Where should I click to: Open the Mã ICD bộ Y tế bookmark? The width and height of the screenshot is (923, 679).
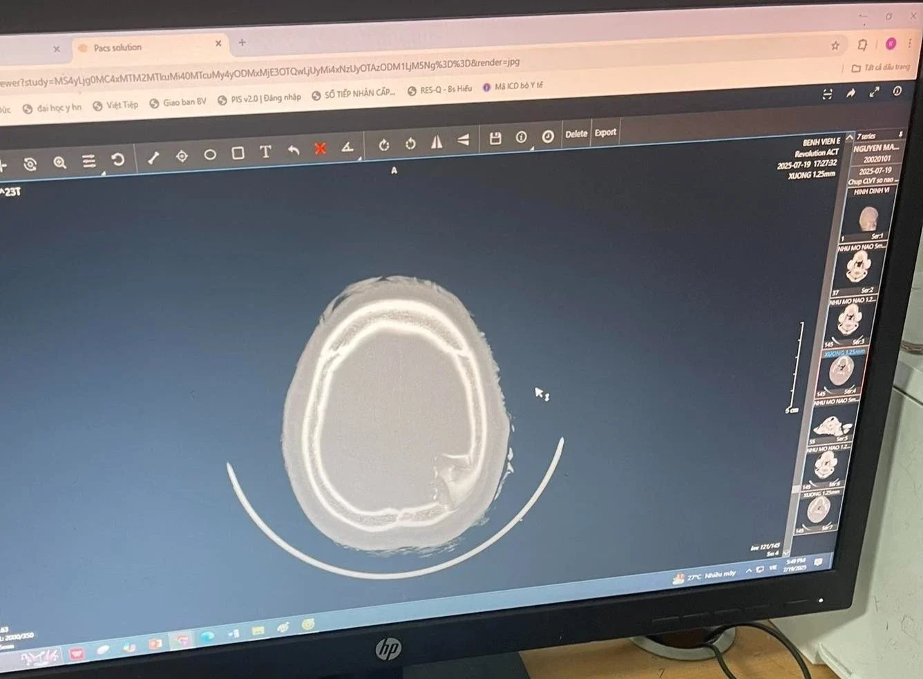(513, 86)
